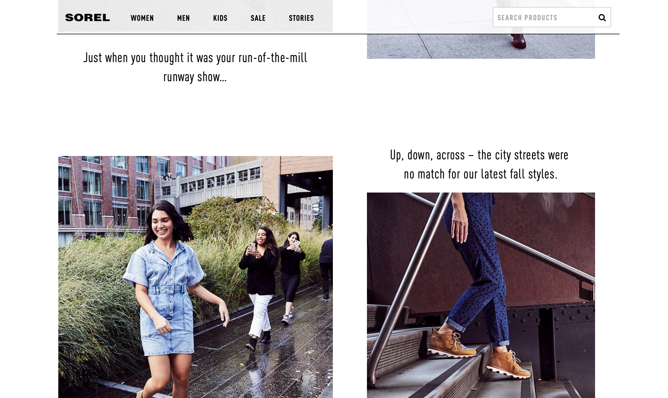
Task: Open the WOMEN menu
Action: 142,18
